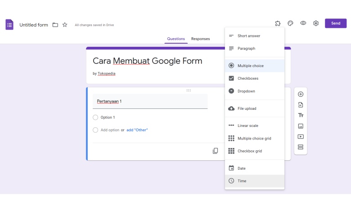The height and width of the screenshot is (216, 351).
Task: Open the color palette theme customizer
Action: tap(290, 23)
